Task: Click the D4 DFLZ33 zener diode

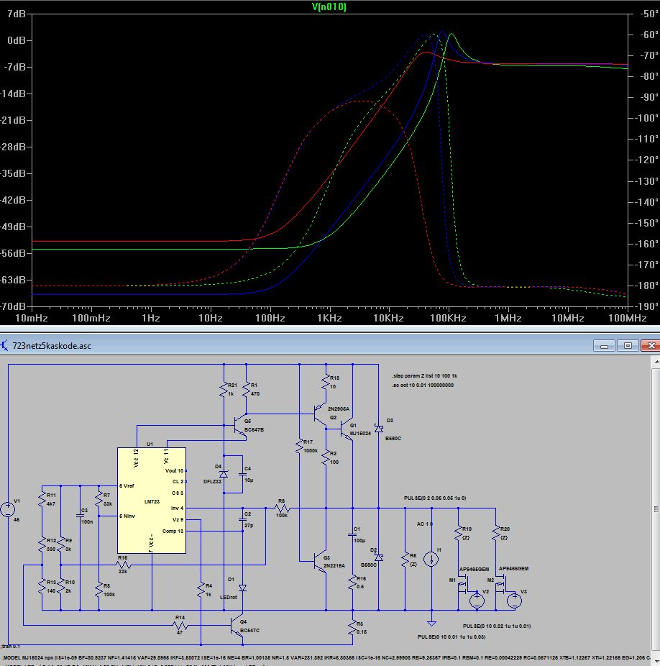Action: (223, 474)
